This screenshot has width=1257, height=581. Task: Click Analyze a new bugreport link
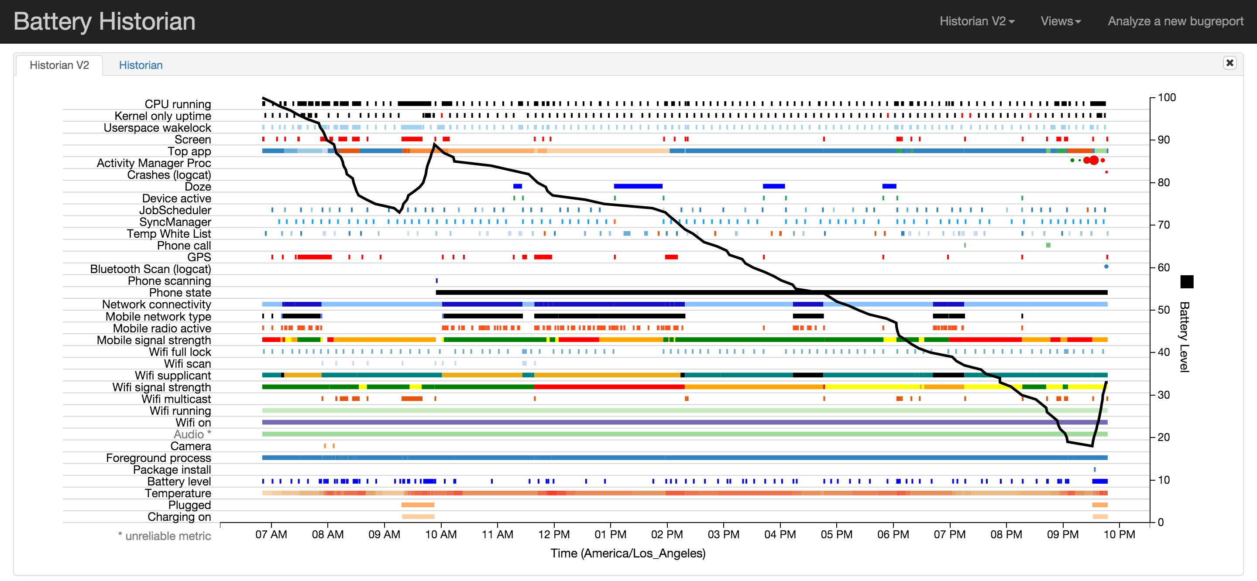coord(1175,21)
